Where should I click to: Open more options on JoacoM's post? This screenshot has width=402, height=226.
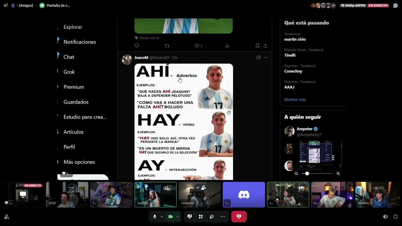tap(265, 57)
